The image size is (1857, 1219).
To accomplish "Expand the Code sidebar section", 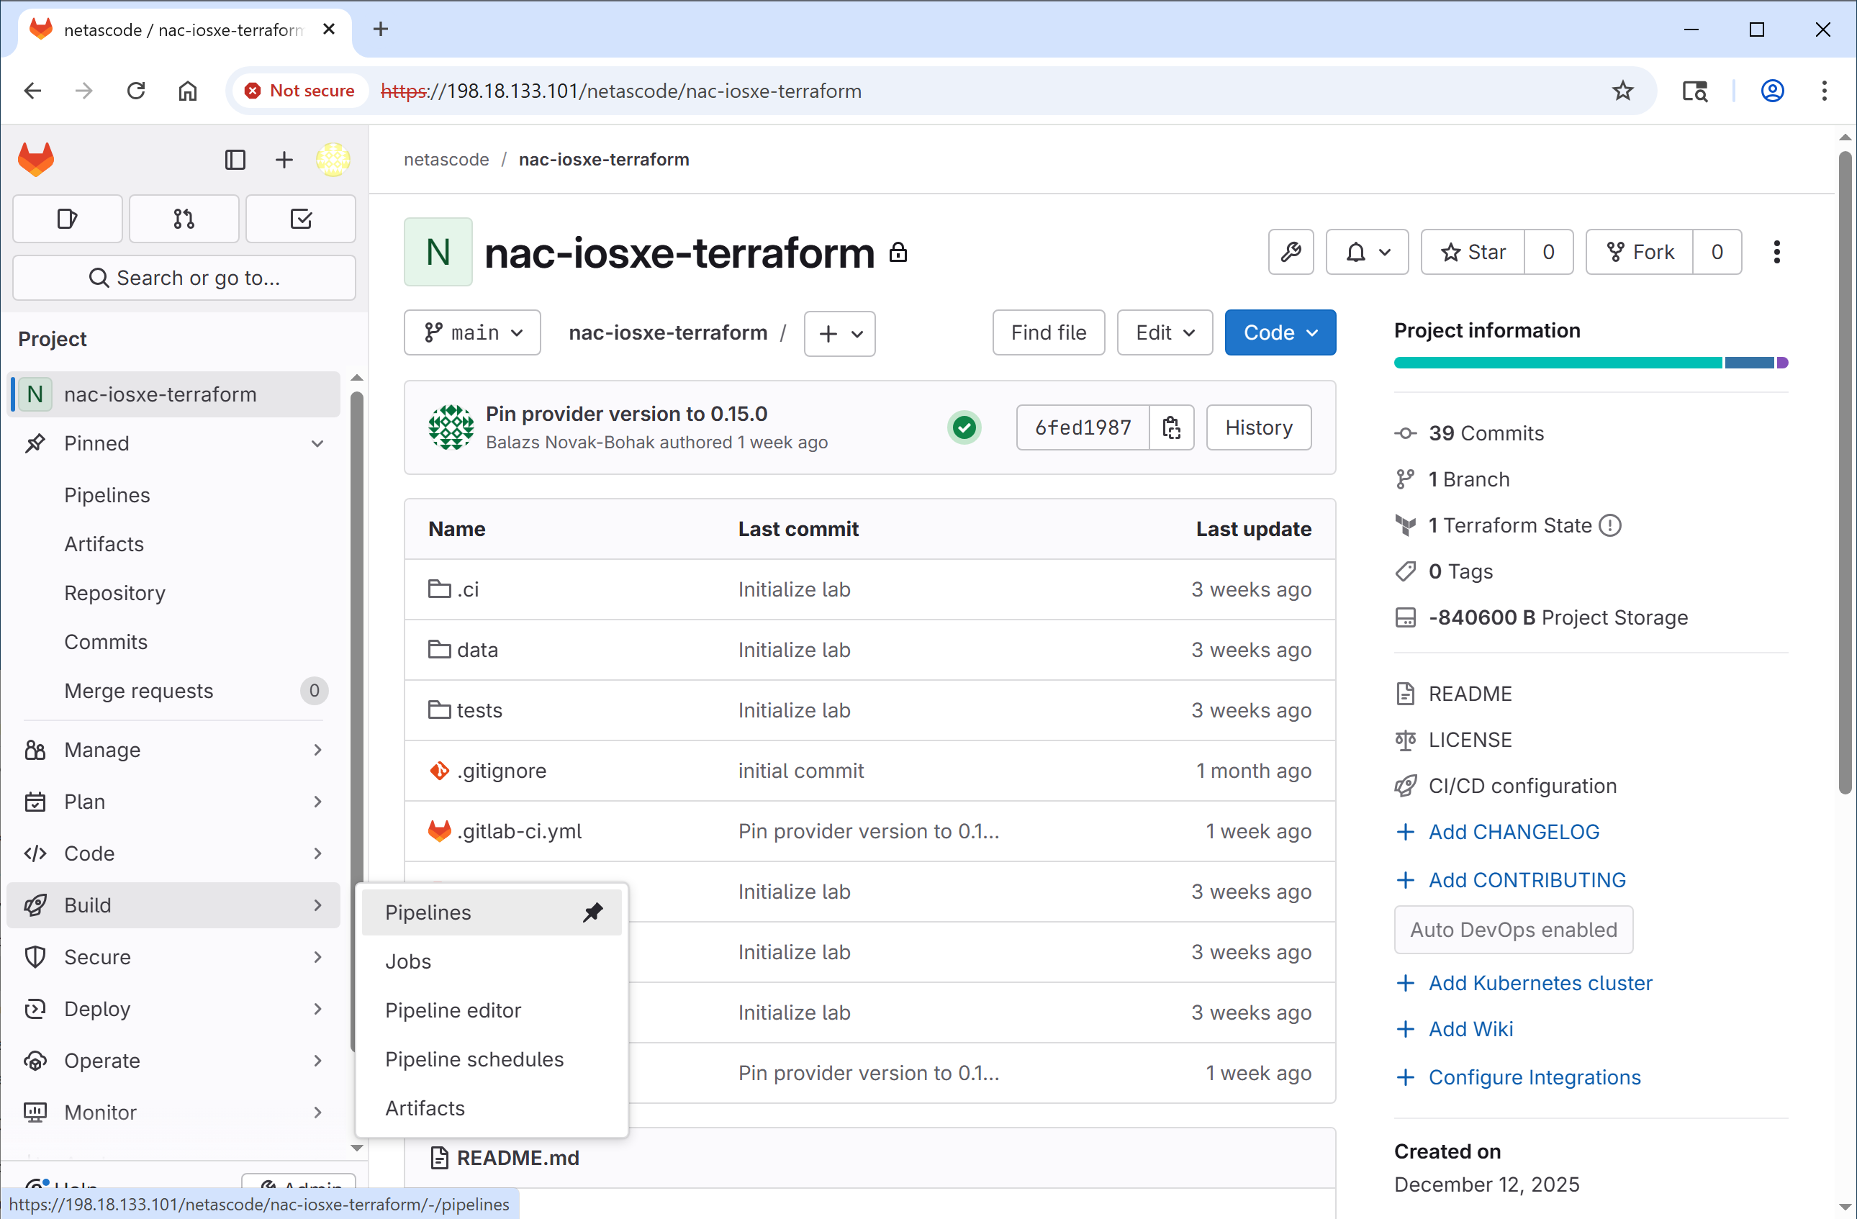I will tap(173, 854).
